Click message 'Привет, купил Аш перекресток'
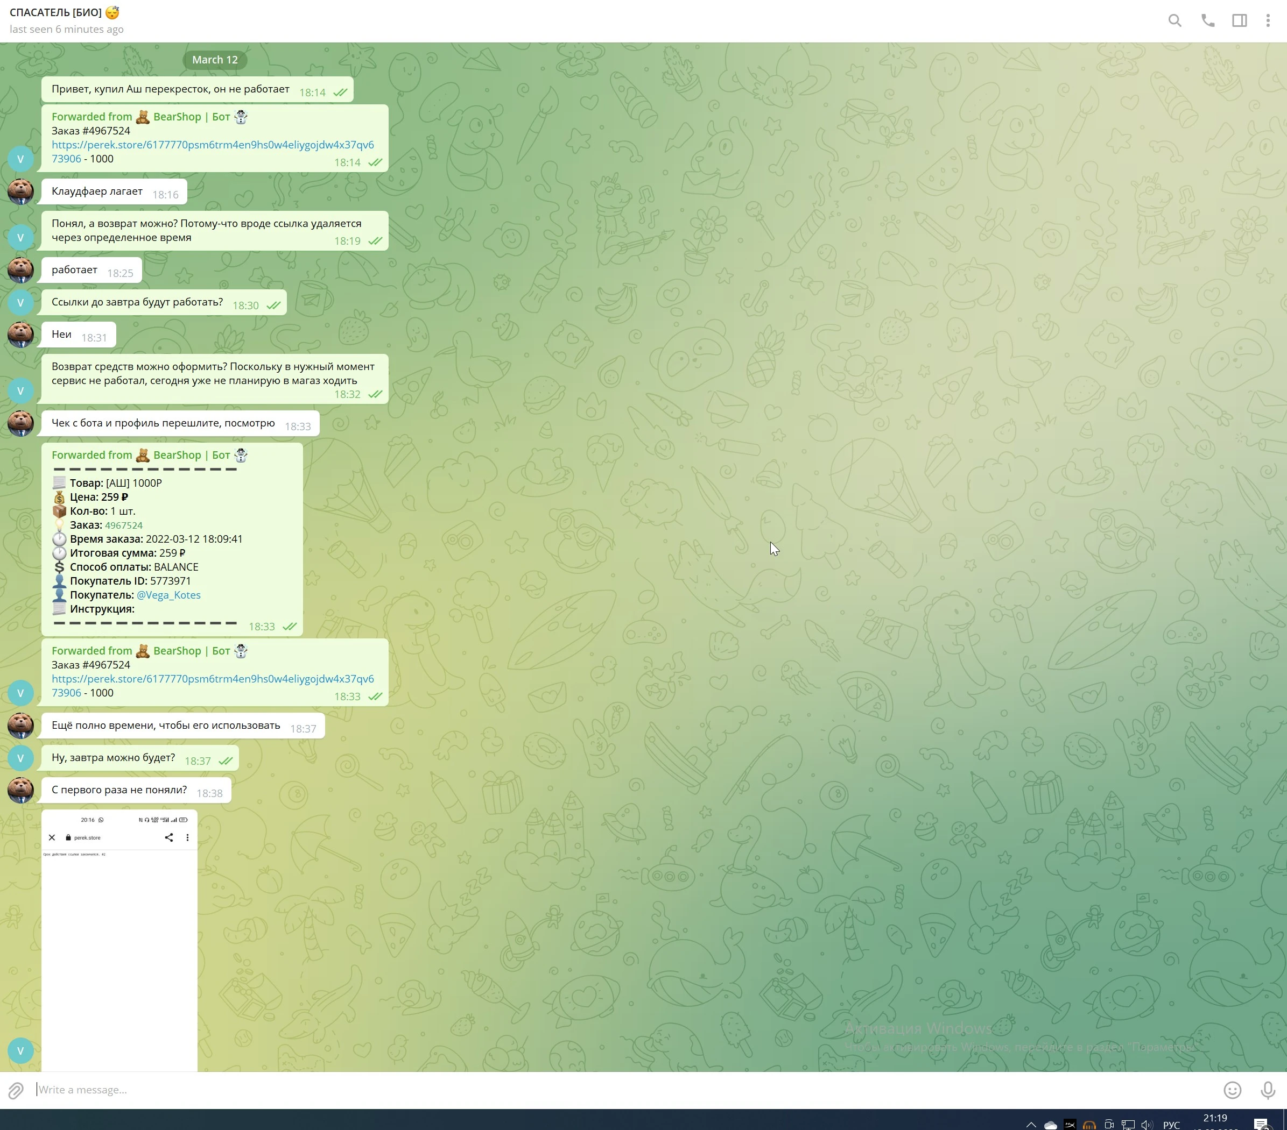This screenshot has height=1130, width=1287. click(x=197, y=90)
